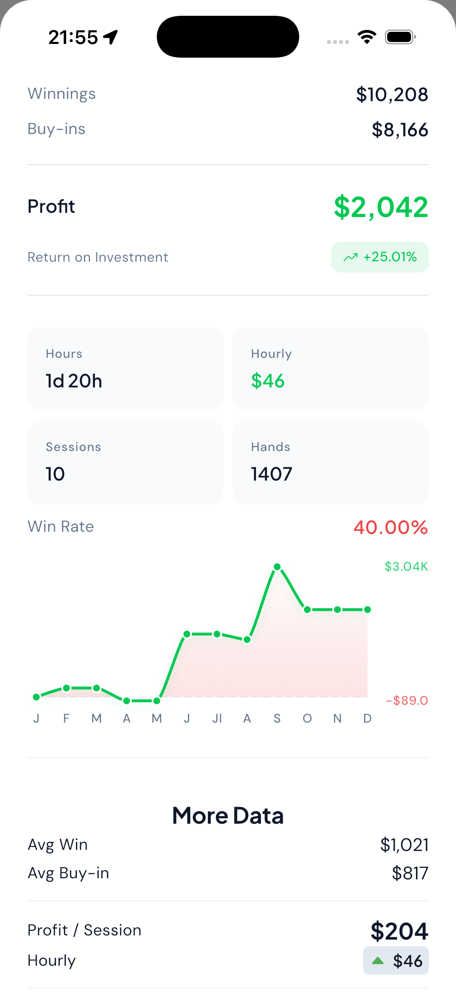Tap the -$89.0 chart minimum label
The image size is (456, 993).
407,700
